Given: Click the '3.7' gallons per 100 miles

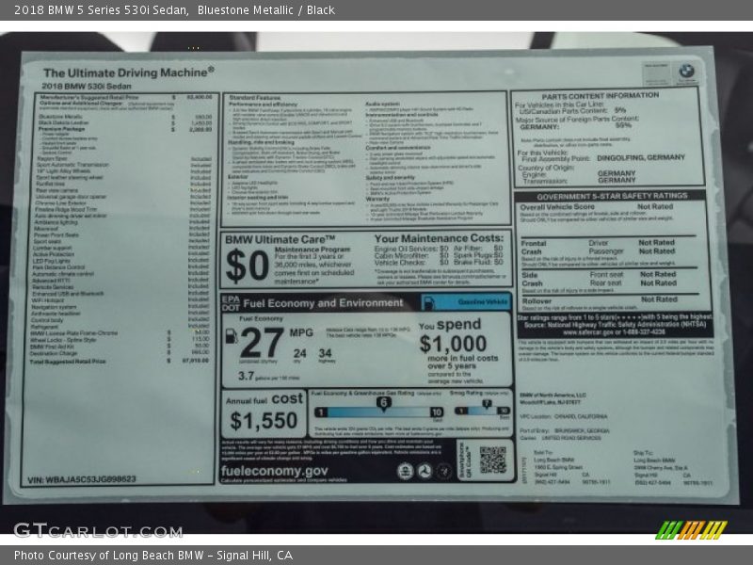Looking at the screenshot, I should click(x=246, y=376).
